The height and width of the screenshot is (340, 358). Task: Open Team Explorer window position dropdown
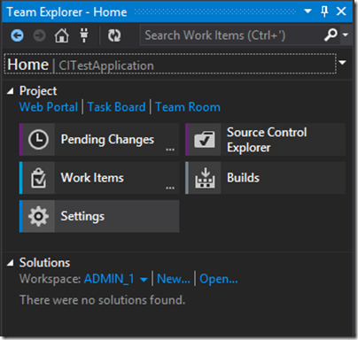[x=307, y=12]
